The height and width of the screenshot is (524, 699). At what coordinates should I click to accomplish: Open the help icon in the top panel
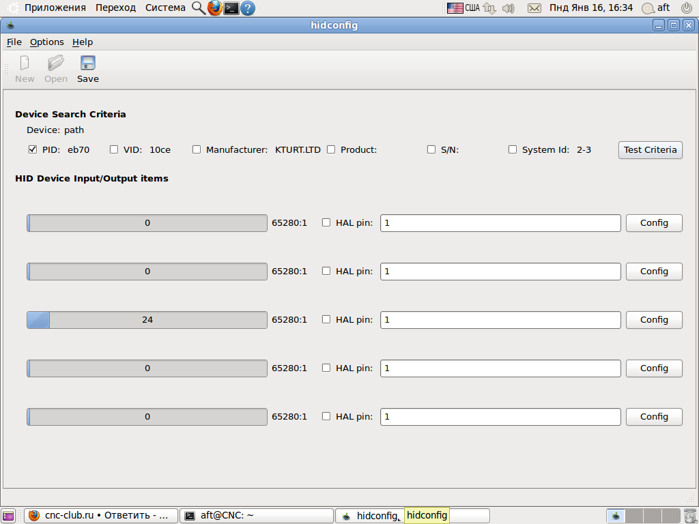pos(248,8)
